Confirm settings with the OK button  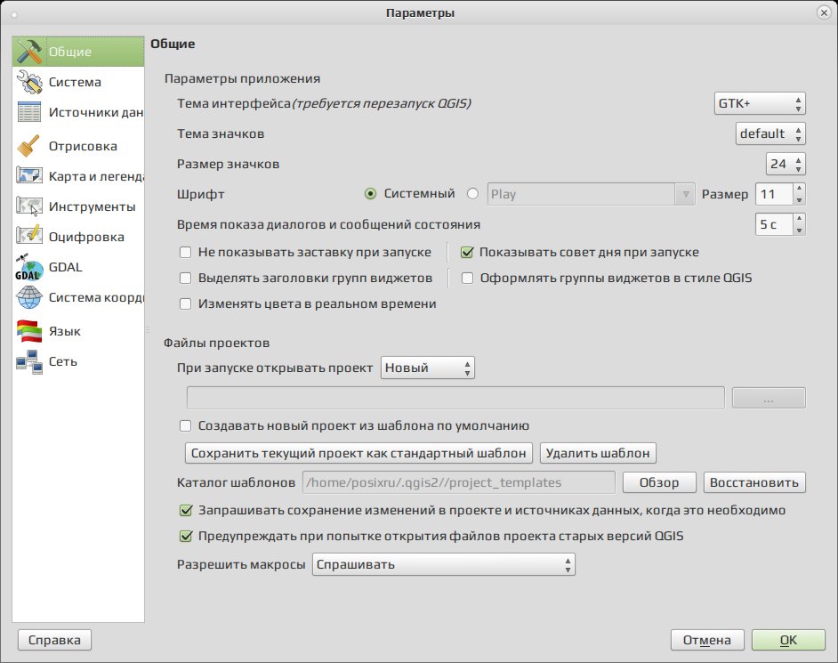coord(788,640)
